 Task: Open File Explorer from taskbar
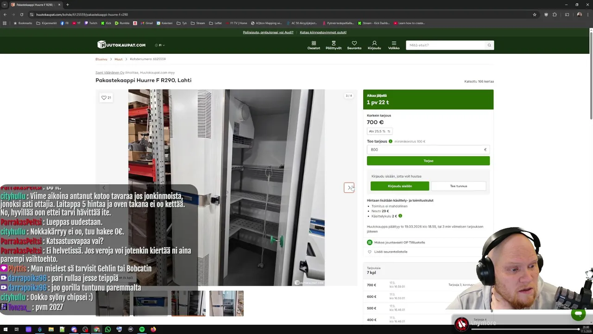point(51,329)
